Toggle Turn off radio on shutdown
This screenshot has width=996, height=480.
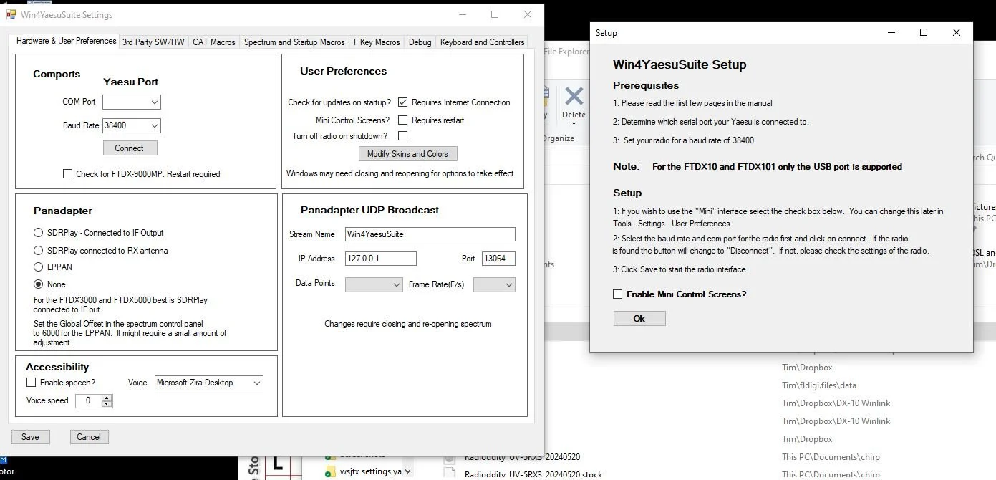tap(402, 136)
